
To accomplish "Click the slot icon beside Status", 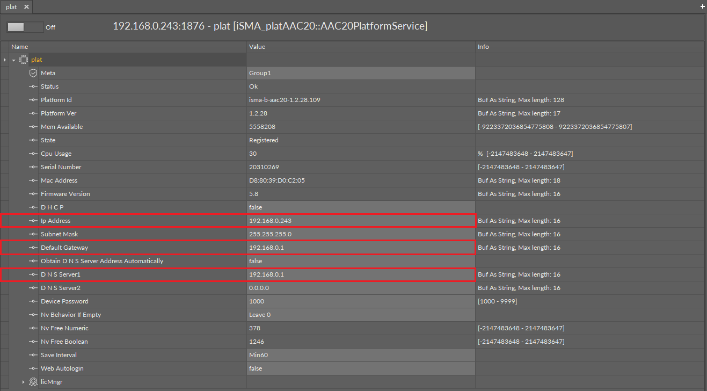I will point(33,86).
